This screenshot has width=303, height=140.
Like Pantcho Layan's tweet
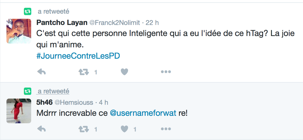coord(124,72)
